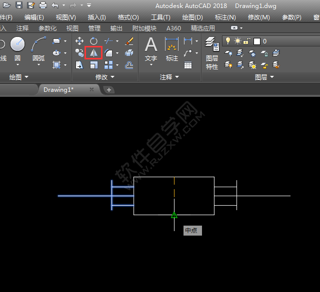320x292 pixels.
Task: Select the Offset tool
Action: click(129, 65)
